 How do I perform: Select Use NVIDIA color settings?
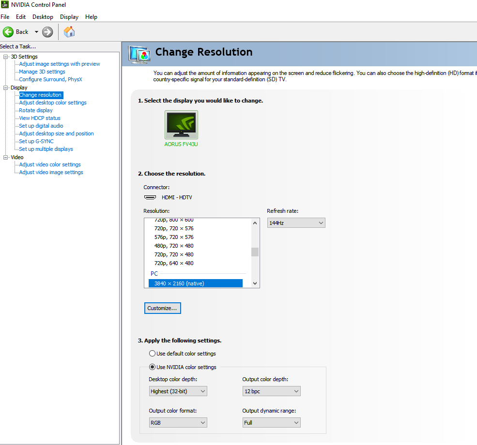(153, 367)
